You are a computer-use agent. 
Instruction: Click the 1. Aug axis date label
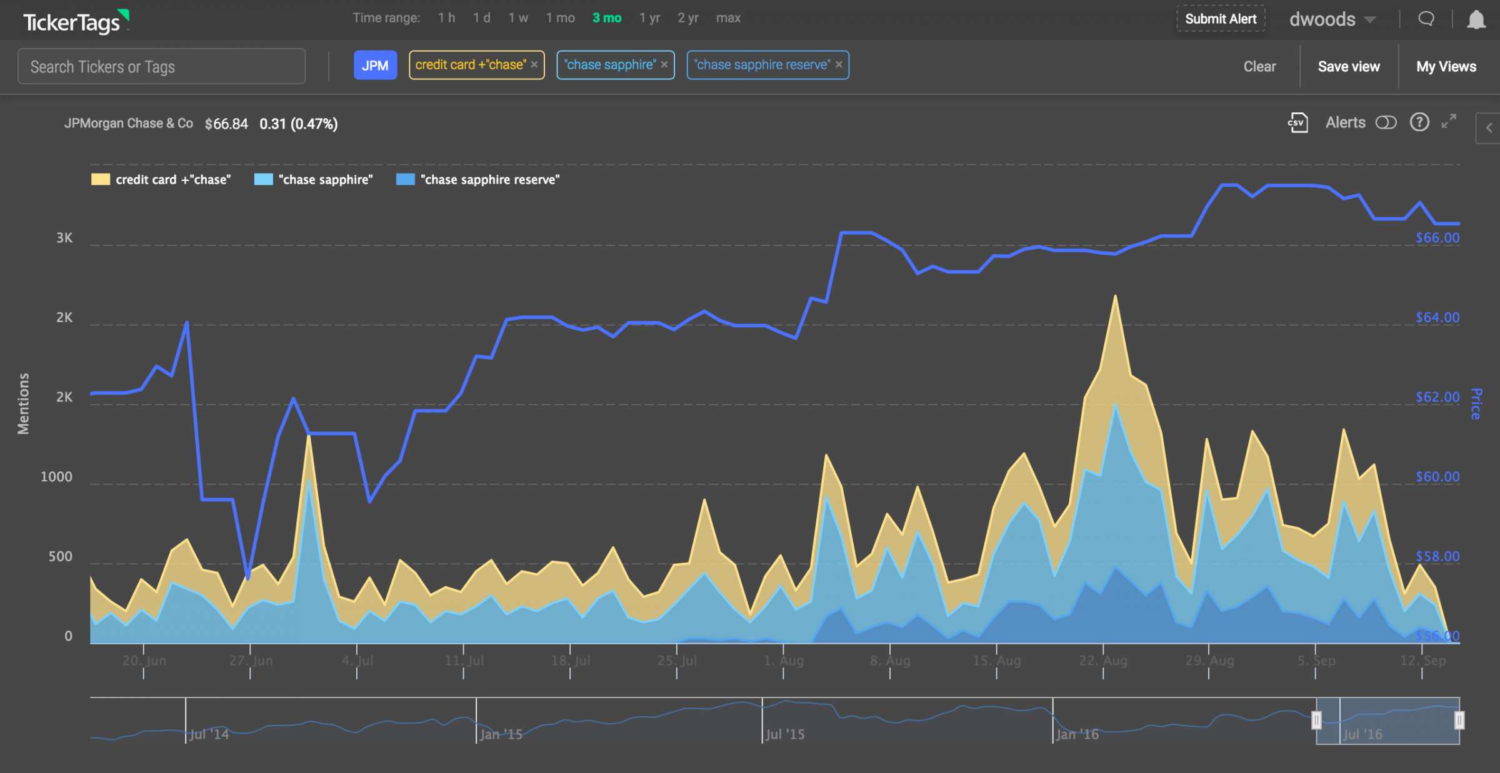784,661
